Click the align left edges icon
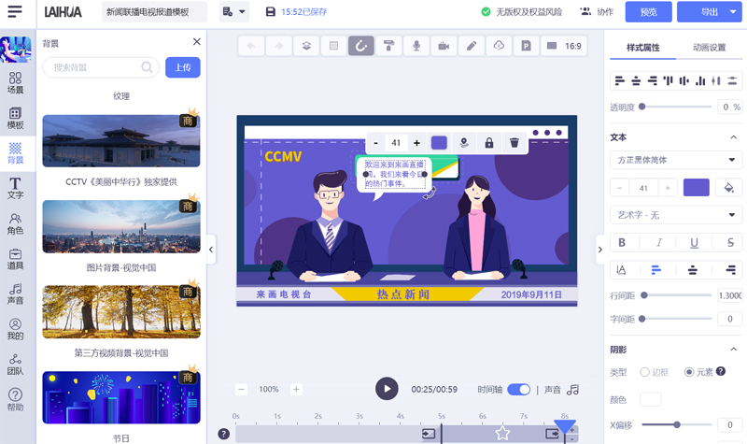747x444 pixels. tap(619, 80)
